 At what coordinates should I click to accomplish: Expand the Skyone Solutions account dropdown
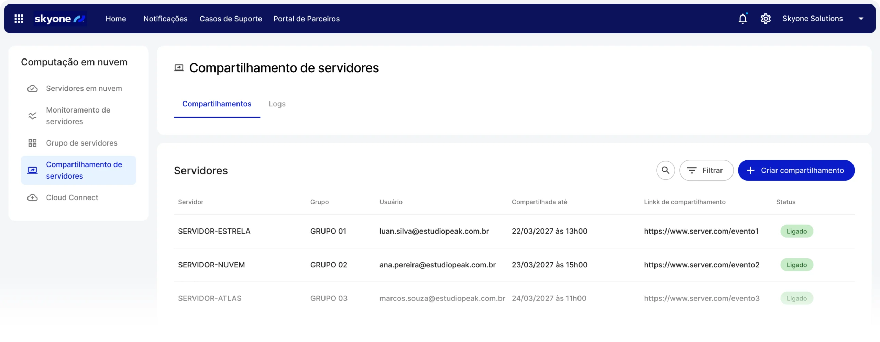861,19
